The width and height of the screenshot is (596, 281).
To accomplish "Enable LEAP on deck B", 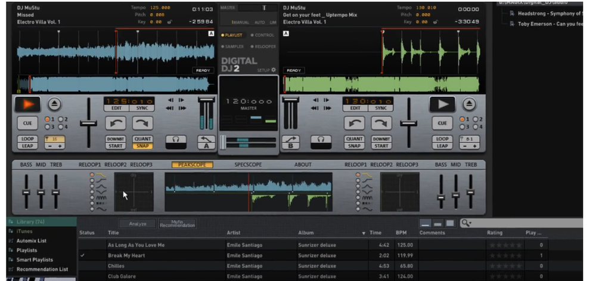I will (442, 146).
